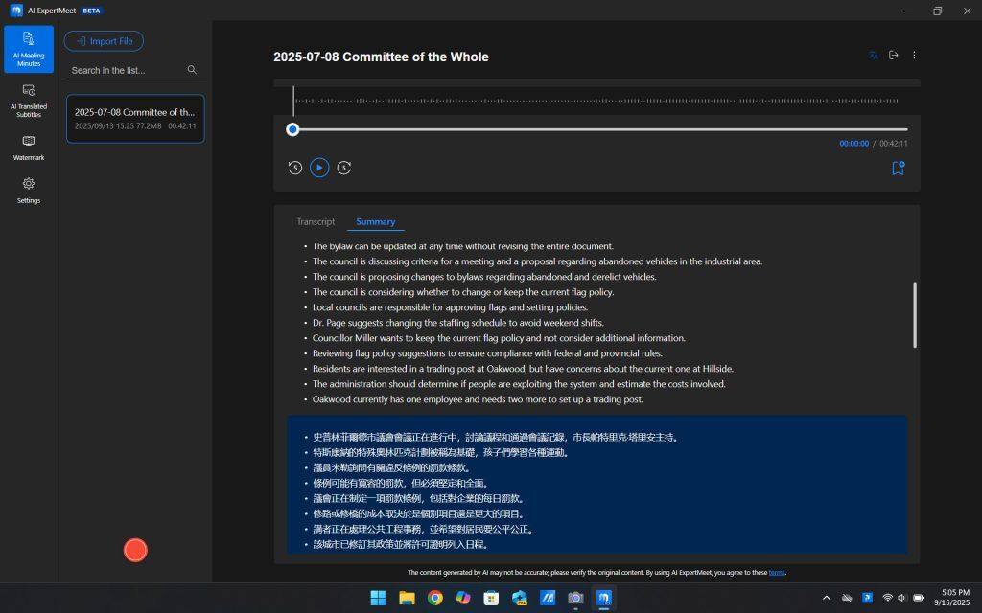Viewport: 982px width, 613px height.
Task: Click the playback progress track
Action: pyautogui.click(x=600, y=129)
